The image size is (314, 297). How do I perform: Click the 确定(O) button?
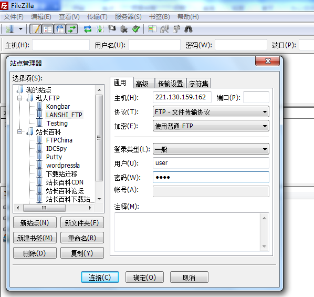point(144,278)
